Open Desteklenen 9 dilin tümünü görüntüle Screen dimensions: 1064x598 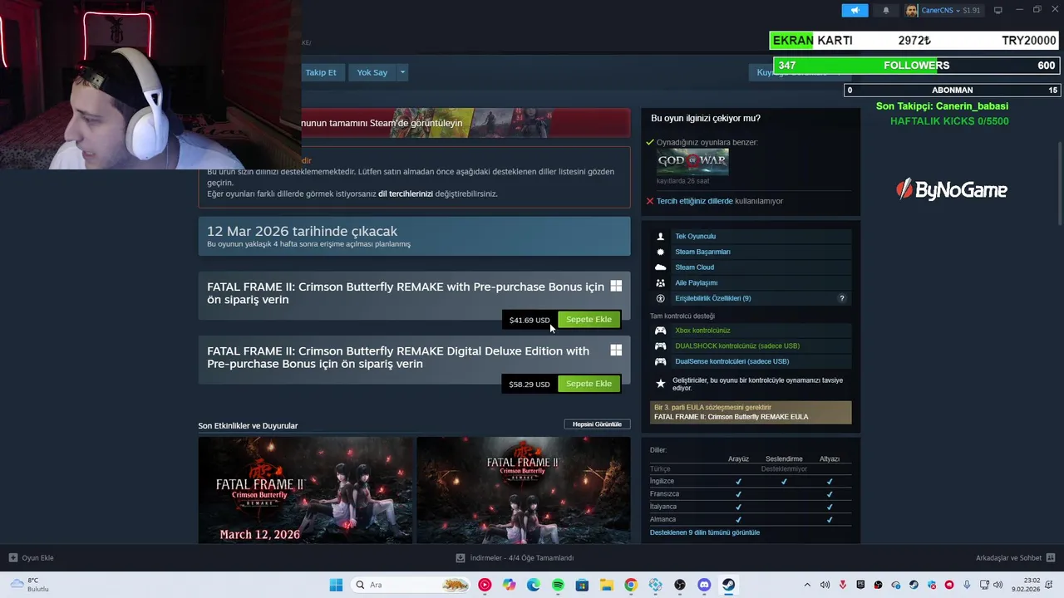(x=705, y=532)
